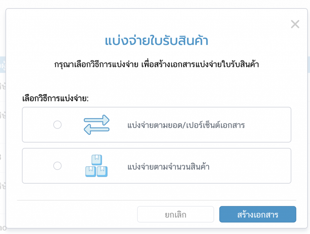
Task: Click the สร้างเอกสาร button
Action: 258,214
